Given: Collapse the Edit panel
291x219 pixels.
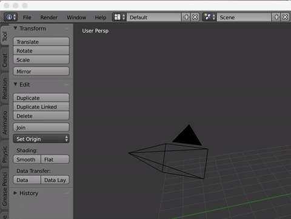Looking at the screenshot, I should 15,85.
